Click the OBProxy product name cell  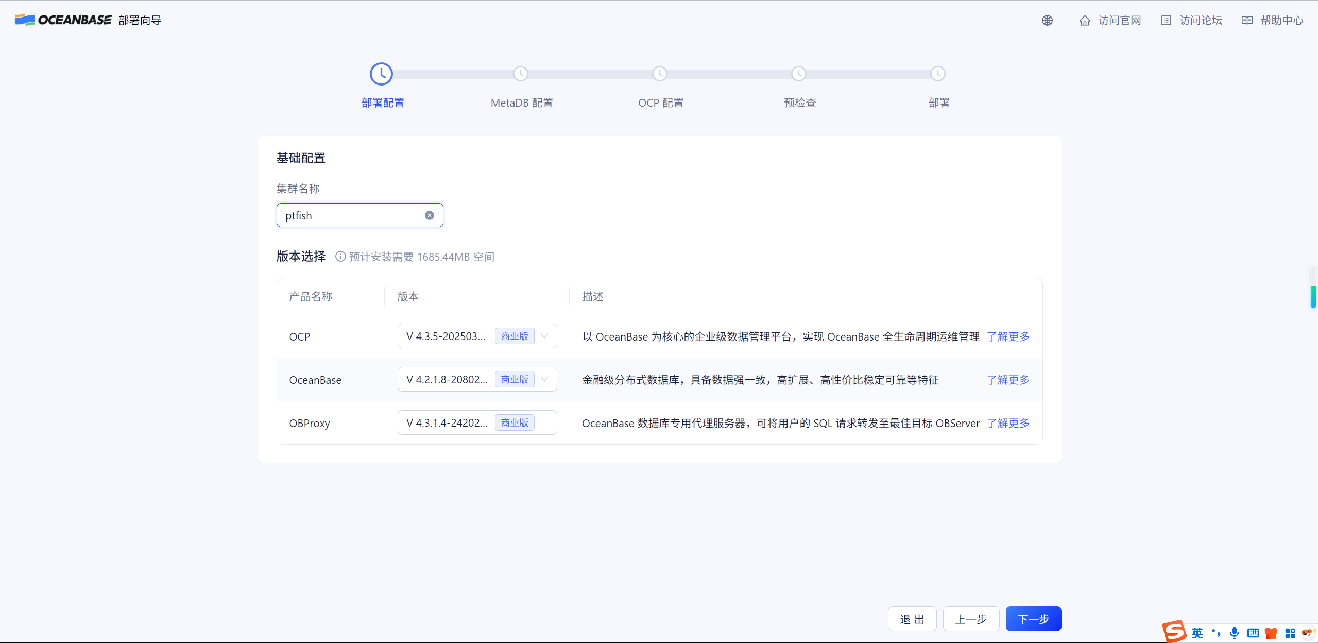[310, 423]
